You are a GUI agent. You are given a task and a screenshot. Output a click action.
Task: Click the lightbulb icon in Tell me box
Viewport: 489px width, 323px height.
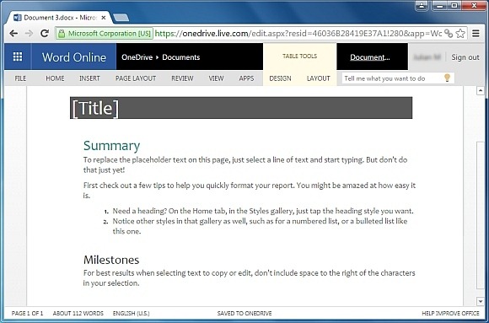coord(447,78)
